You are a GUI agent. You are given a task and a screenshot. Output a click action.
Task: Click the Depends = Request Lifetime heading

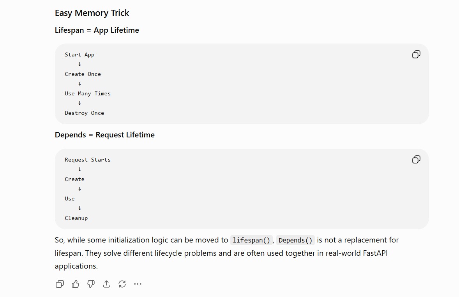tap(105, 135)
